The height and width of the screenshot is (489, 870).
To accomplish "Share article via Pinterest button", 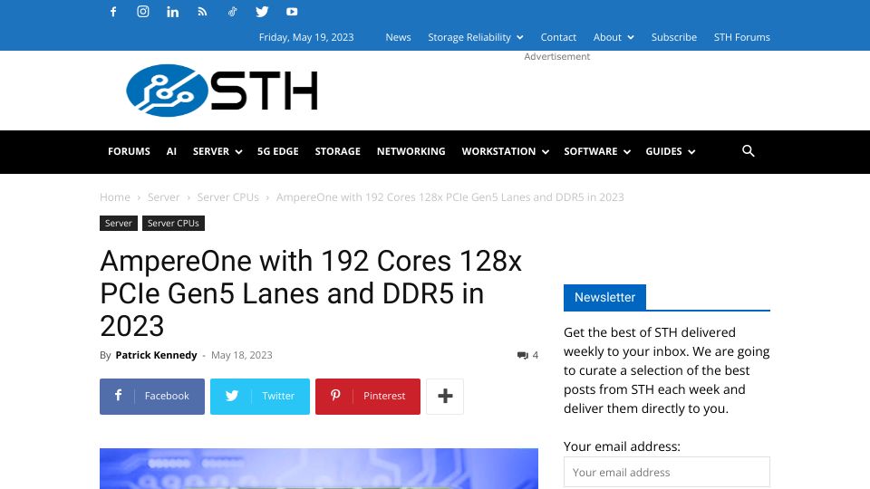I will 368,397.
